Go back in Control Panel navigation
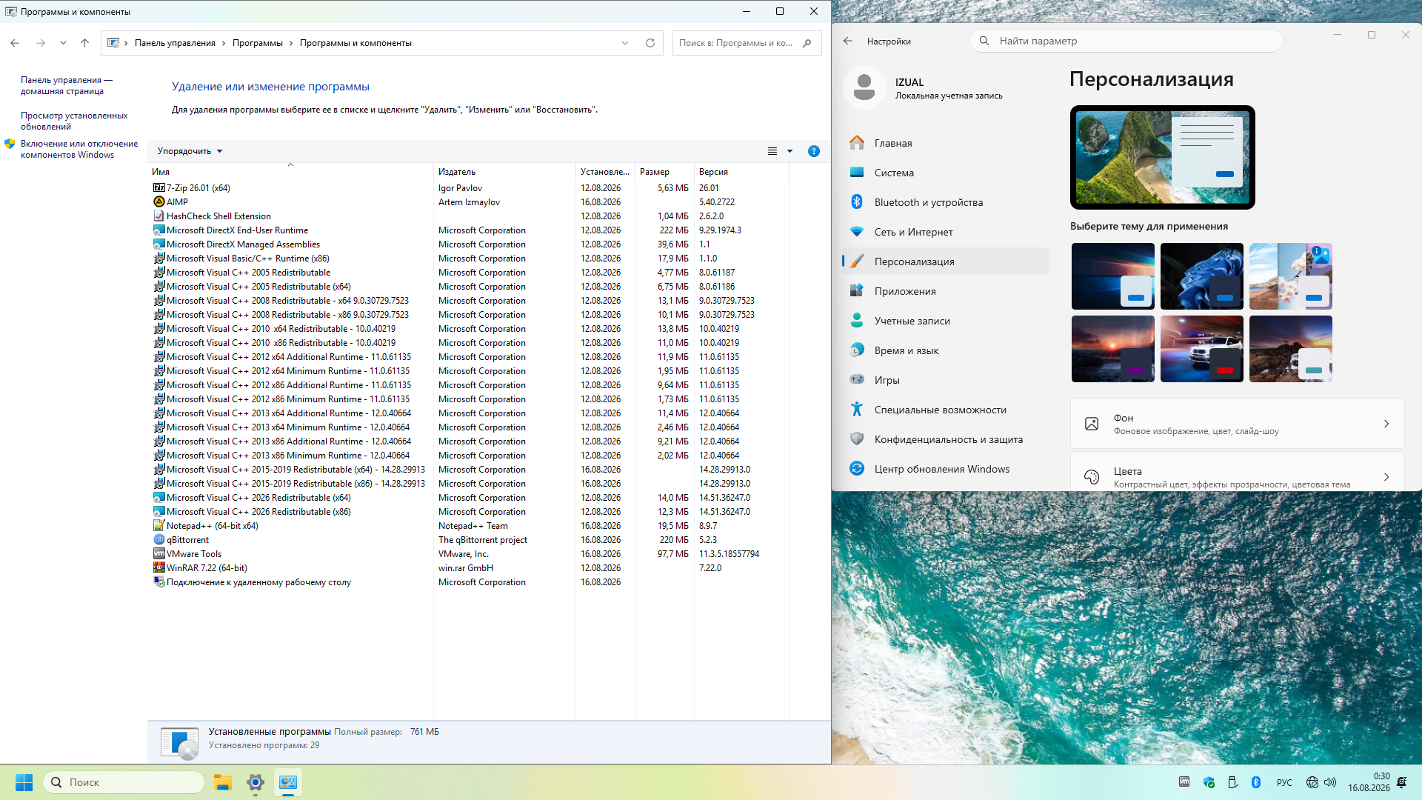The width and height of the screenshot is (1422, 800). point(15,43)
